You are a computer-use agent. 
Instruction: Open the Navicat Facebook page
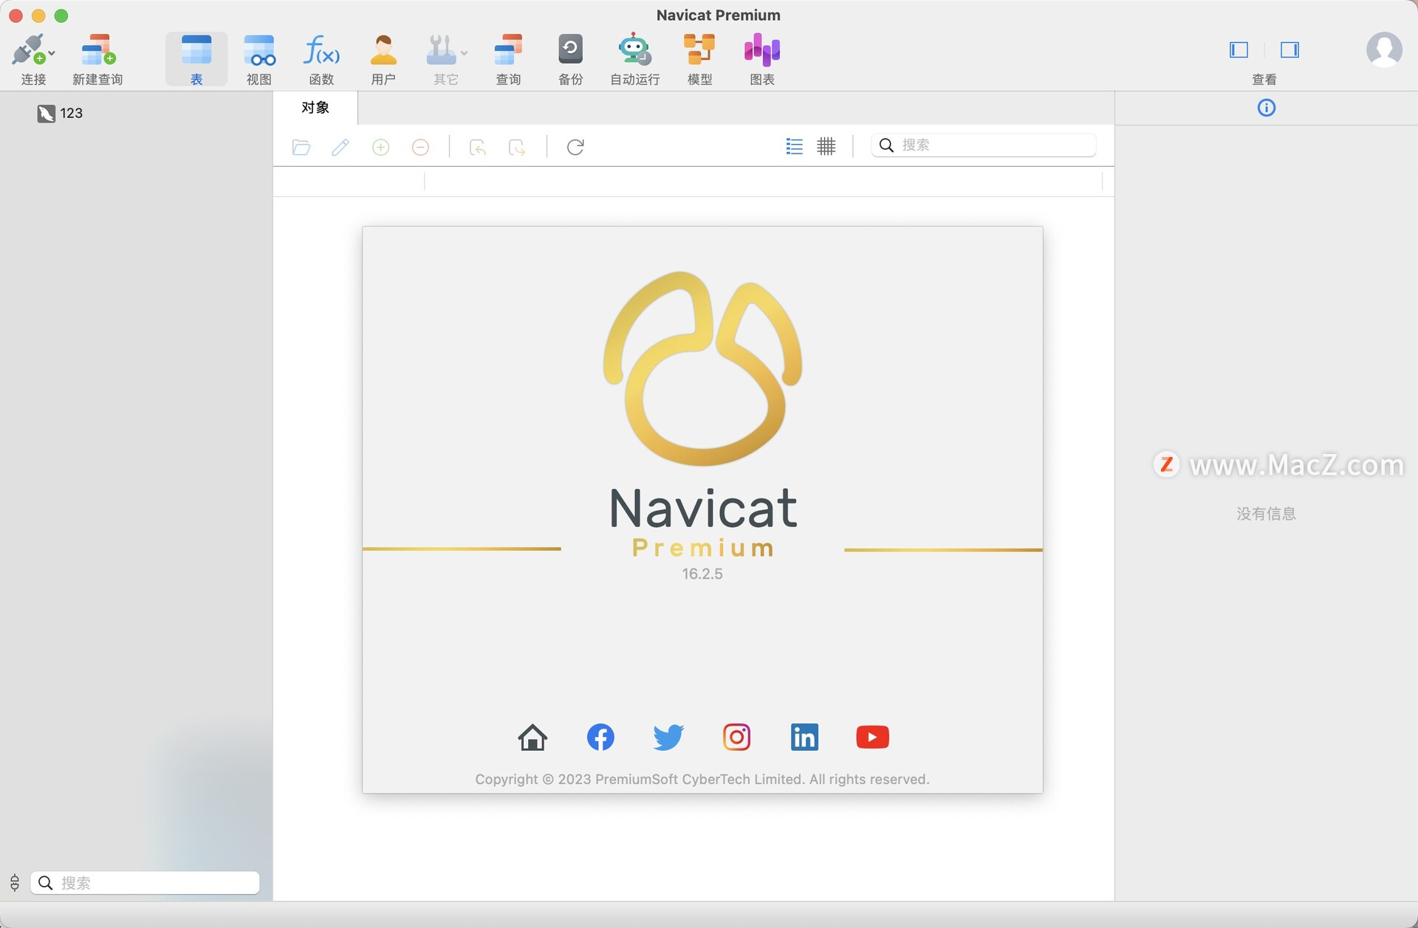pos(600,737)
